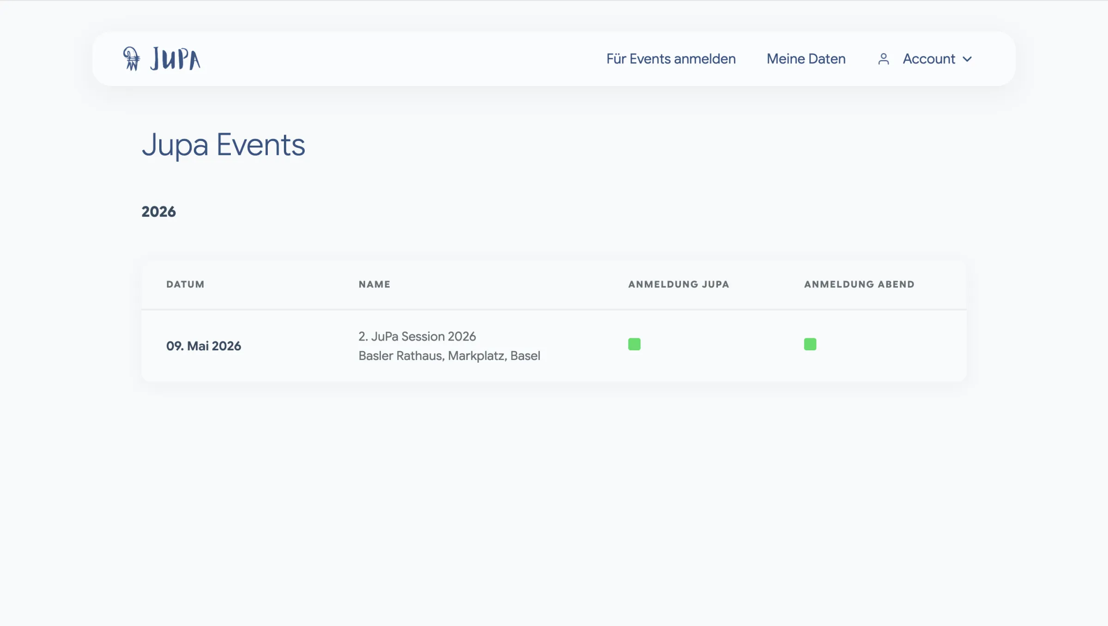Click 'Basler Rathaus, Markplatz, Basel' location text
Viewport: 1108px width, 626px height.
449,356
